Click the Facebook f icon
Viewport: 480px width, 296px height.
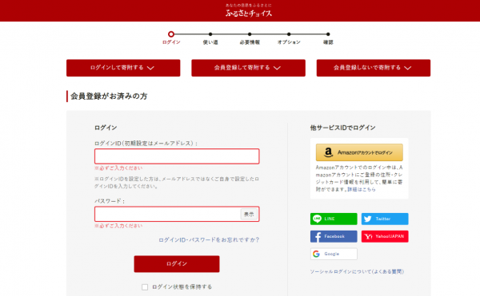(318, 236)
